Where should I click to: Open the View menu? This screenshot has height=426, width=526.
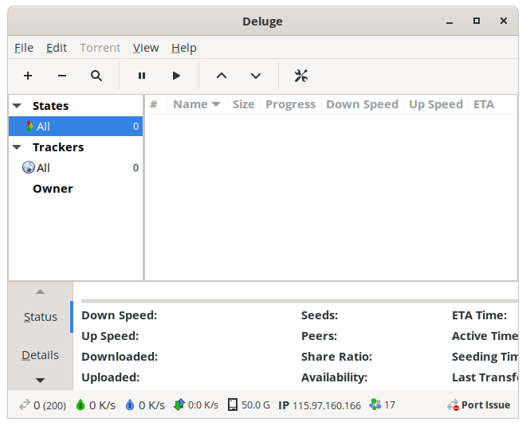(x=146, y=48)
